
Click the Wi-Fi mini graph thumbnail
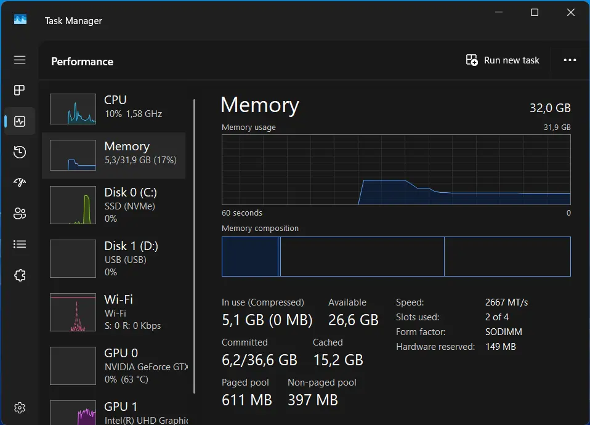(73, 312)
